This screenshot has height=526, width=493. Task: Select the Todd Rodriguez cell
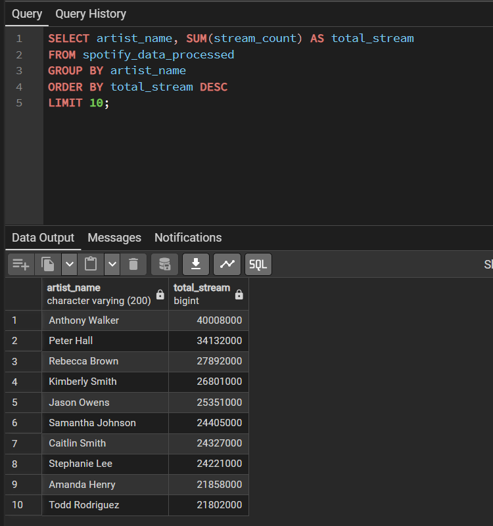pos(105,505)
